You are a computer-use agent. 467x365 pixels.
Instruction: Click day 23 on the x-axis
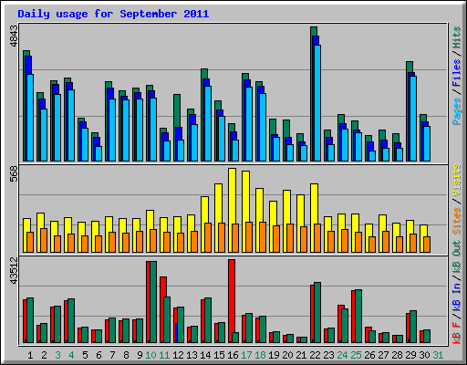pyautogui.click(x=328, y=355)
